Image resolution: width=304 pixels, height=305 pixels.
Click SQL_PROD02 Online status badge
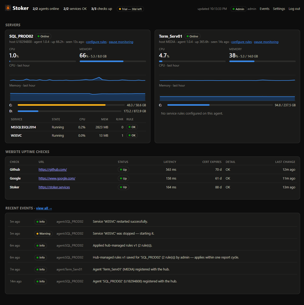pos(43,36)
